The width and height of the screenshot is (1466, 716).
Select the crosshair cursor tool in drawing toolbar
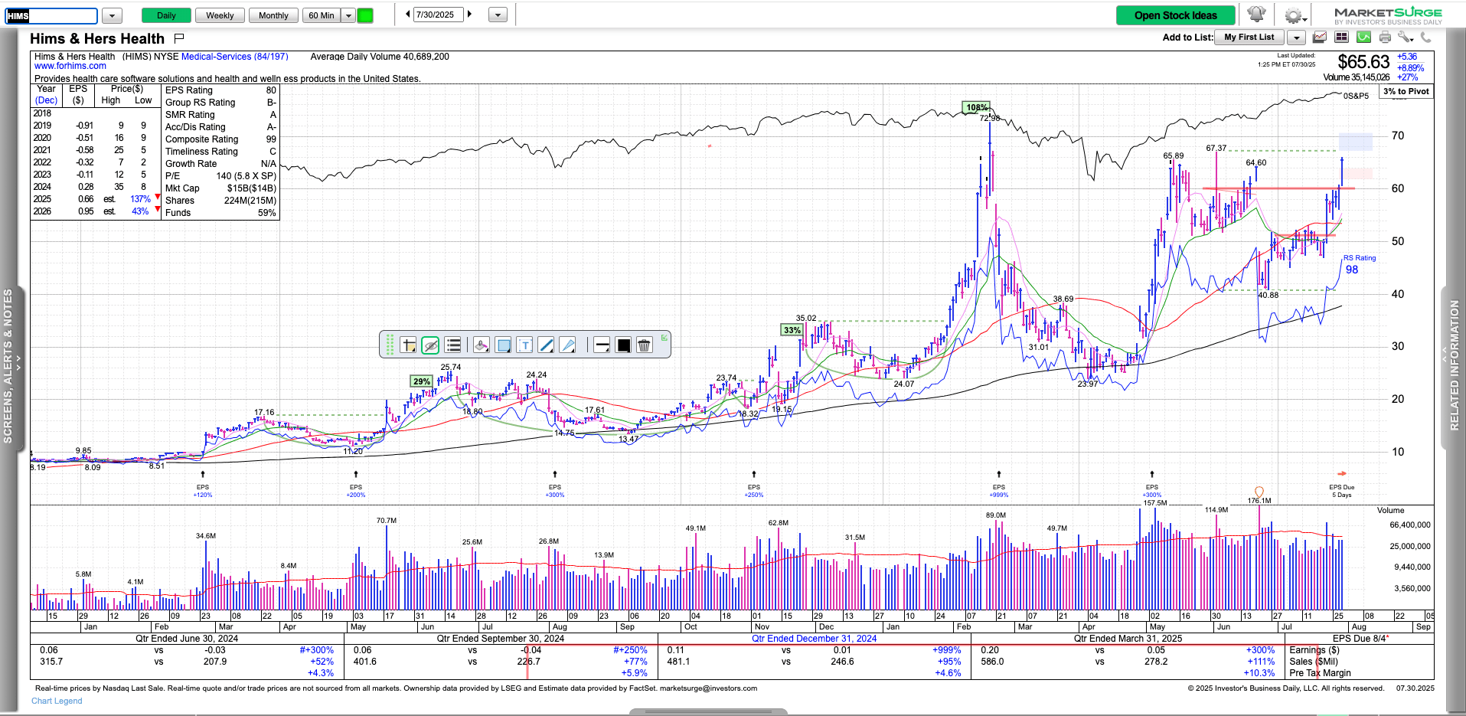tap(408, 345)
